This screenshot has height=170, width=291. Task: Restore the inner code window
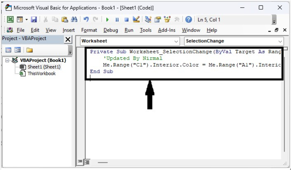276,30
